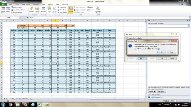Switch to the Data tab

pos(44,4)
